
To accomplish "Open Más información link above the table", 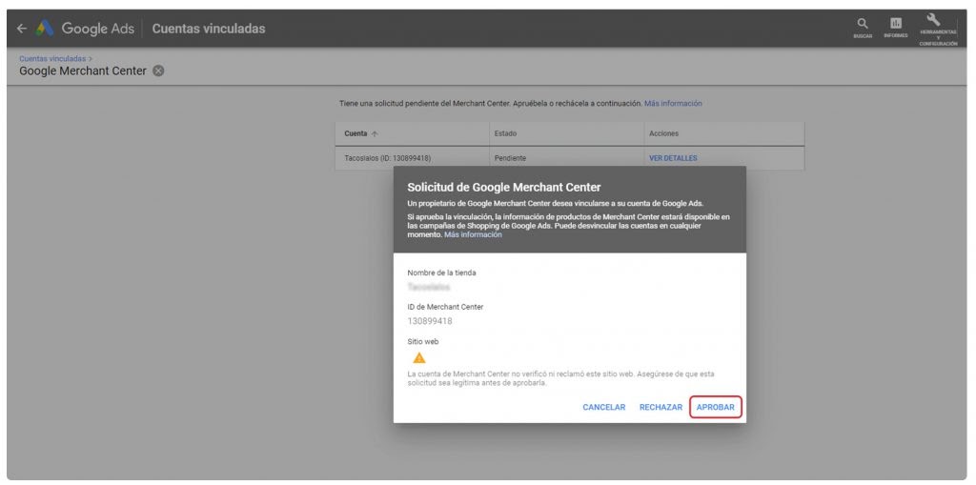I will (673, 103).
